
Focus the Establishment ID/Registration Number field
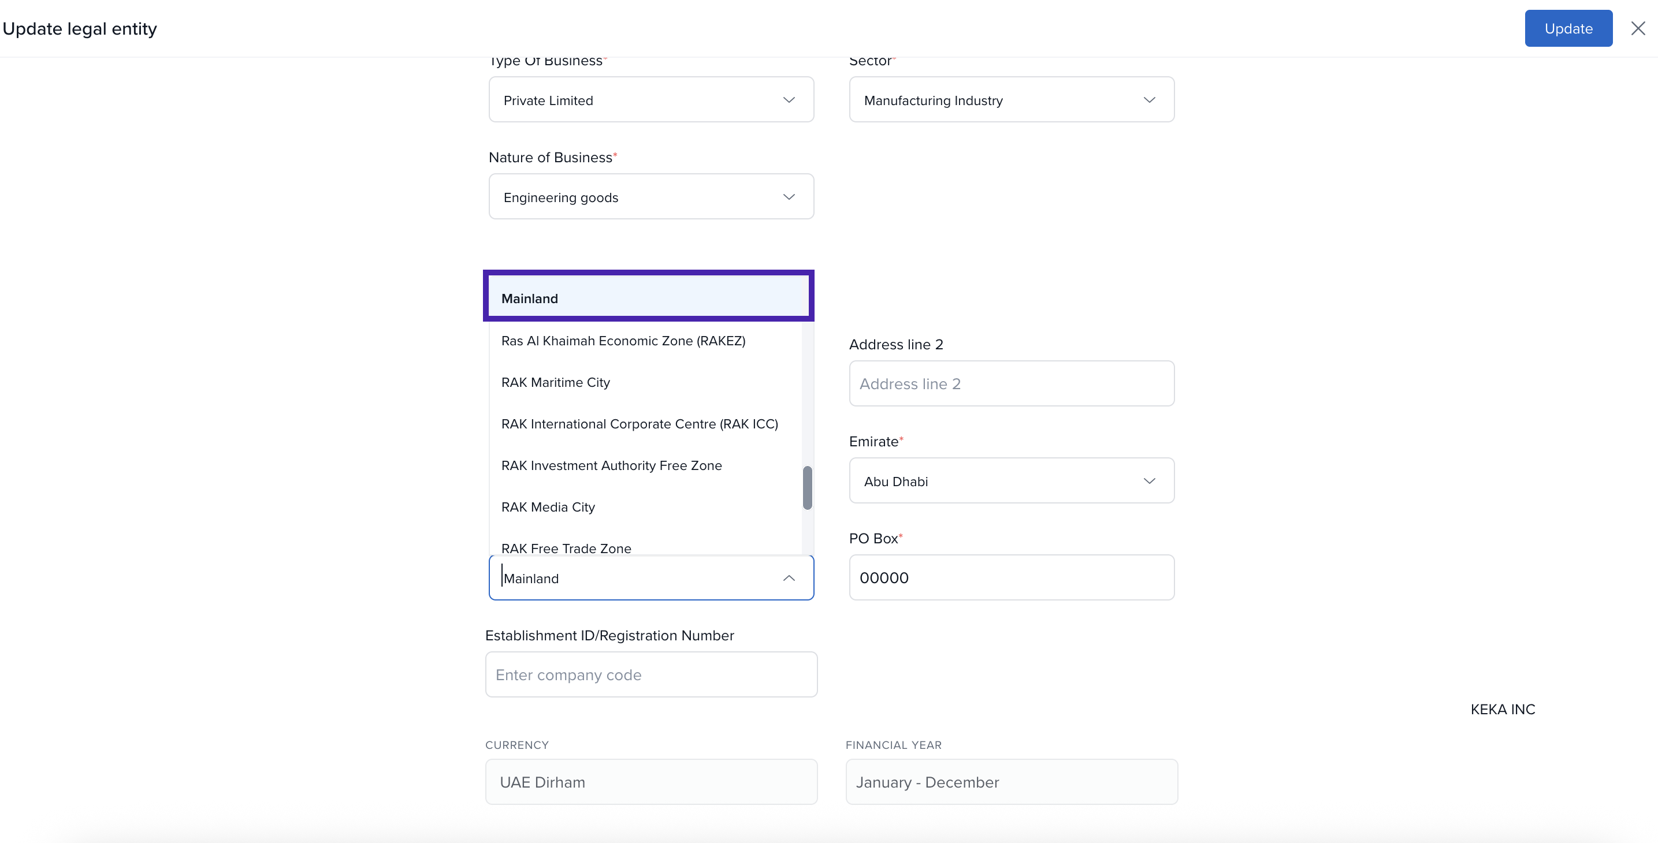650,674
